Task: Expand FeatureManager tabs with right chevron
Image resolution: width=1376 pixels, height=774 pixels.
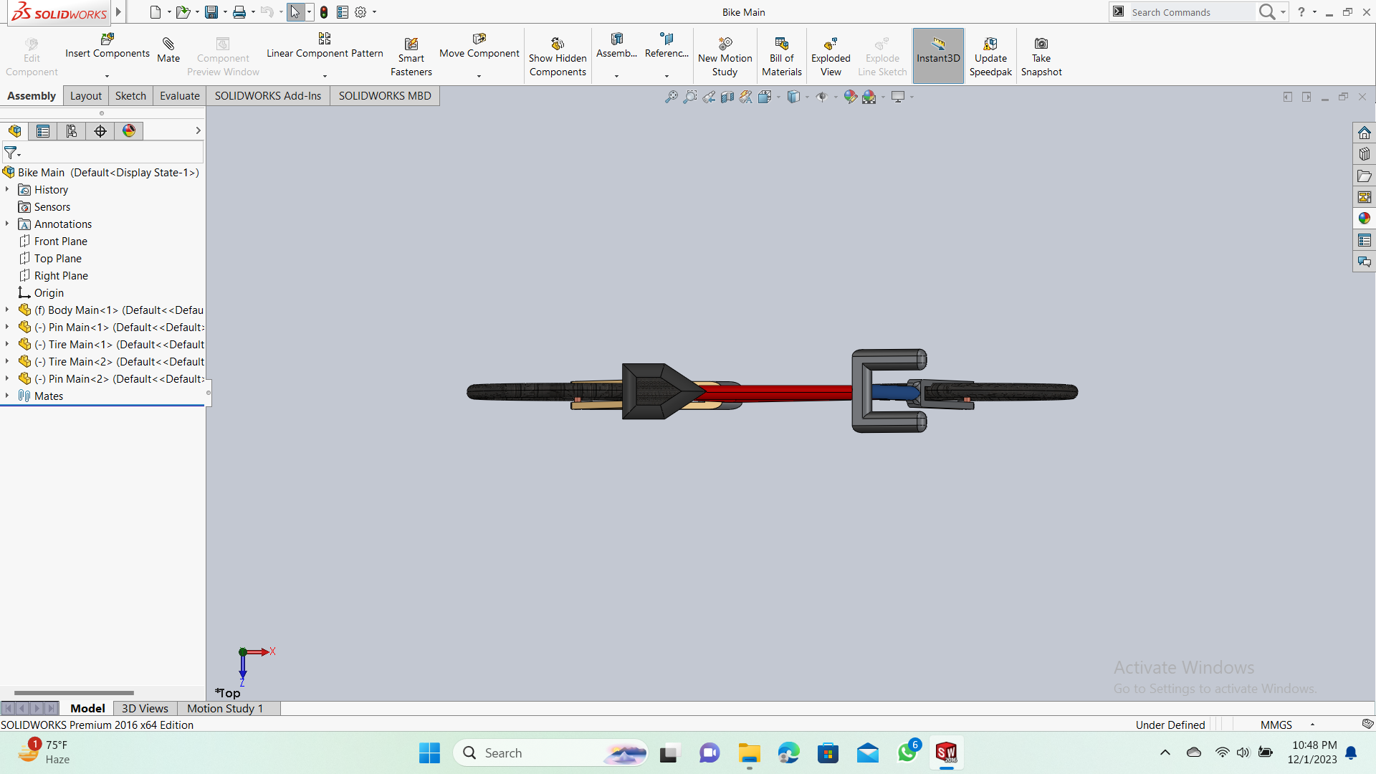Action: pos(198,130)
